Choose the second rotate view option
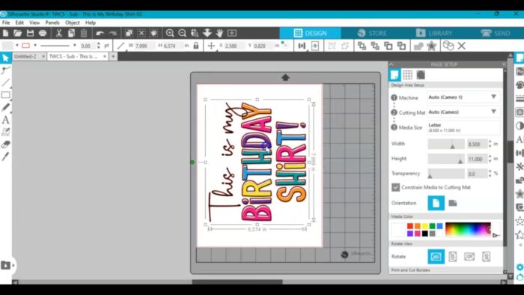This screenshot has height=295, width=524. point(453,257)
